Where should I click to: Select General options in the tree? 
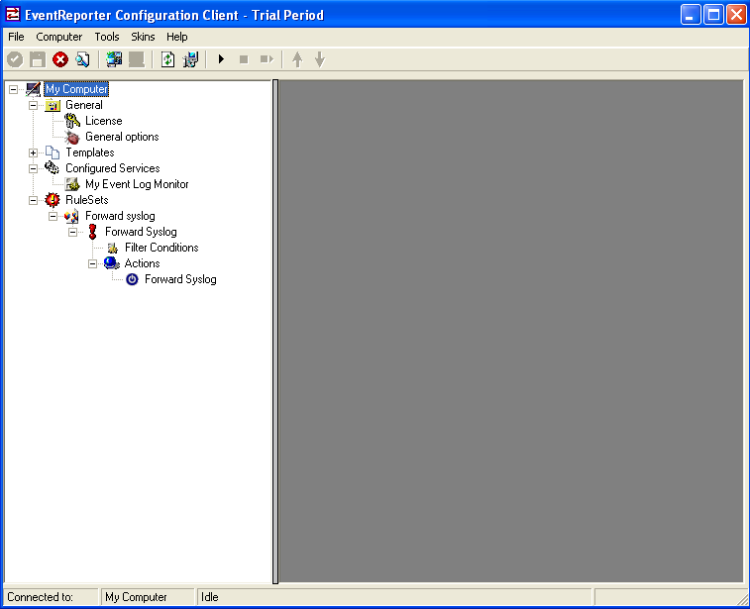tap(122, 137)
